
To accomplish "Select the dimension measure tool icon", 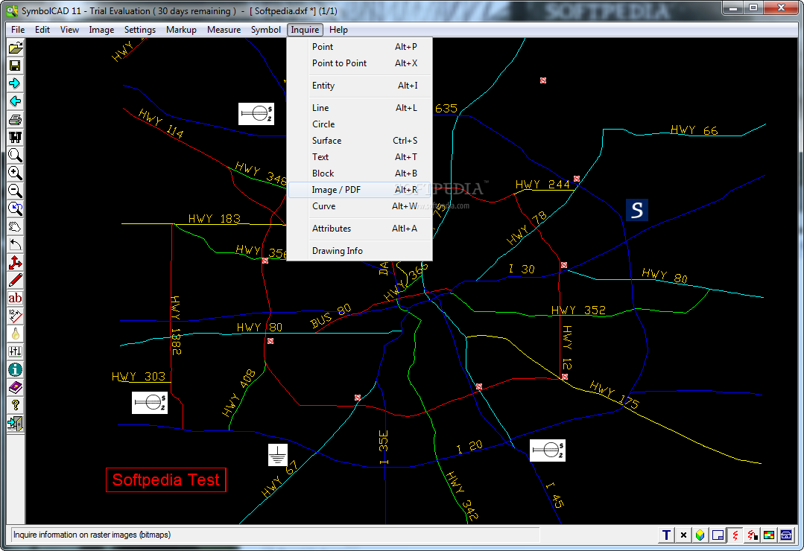I will (16, 316).
